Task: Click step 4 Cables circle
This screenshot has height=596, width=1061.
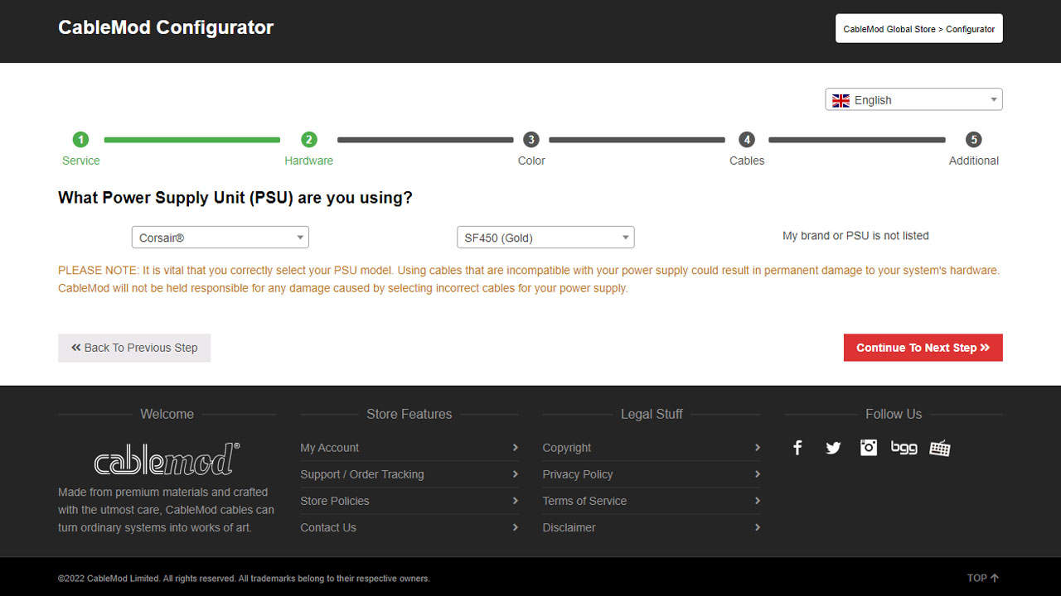Action: pyautogui.click(x=747, y=140)
